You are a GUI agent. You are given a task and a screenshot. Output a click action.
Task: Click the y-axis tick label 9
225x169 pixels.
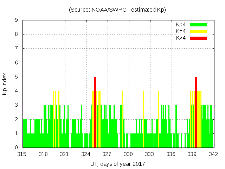point(17,20)
